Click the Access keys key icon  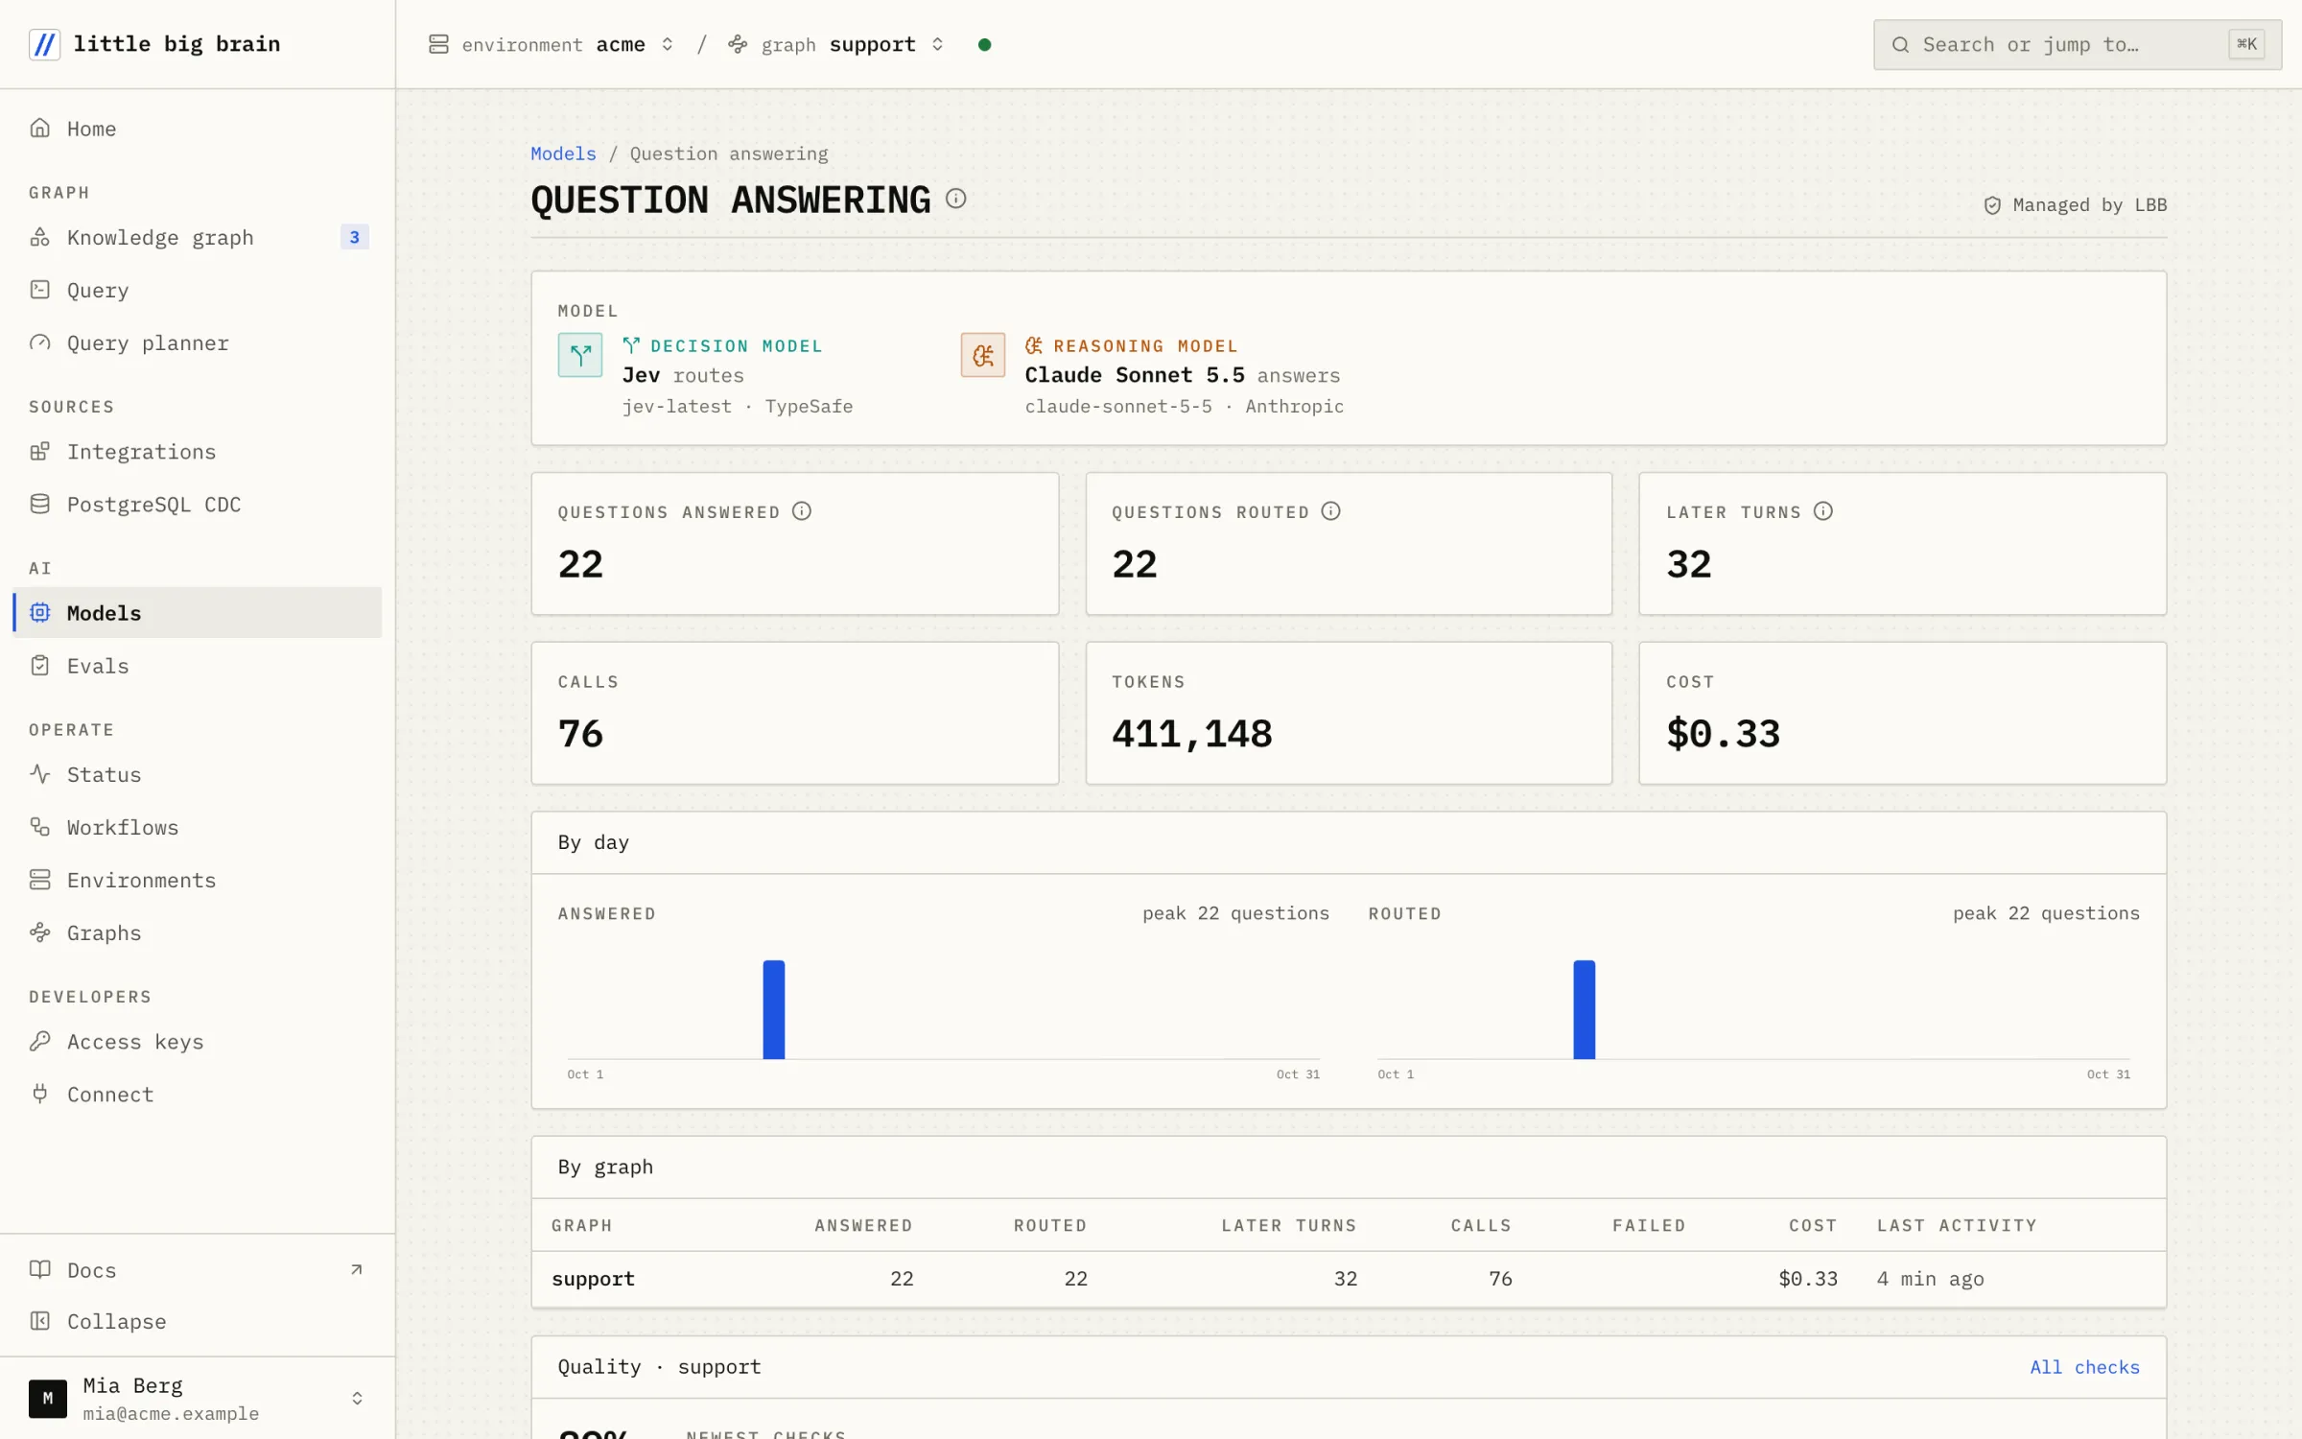(39, 1041)
